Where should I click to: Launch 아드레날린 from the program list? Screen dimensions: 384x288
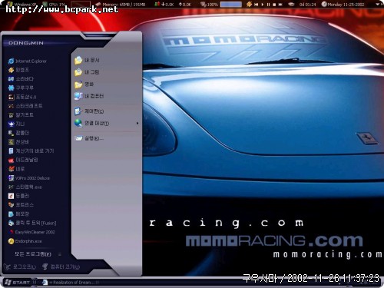click(x=23, y=160)
